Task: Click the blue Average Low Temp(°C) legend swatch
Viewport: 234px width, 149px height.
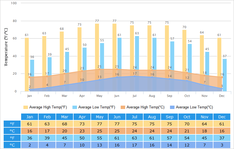Action: 172,107
